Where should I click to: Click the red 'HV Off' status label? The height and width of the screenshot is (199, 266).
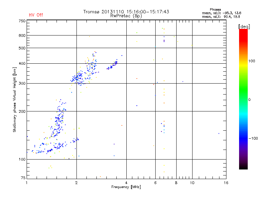click(36, 15)
